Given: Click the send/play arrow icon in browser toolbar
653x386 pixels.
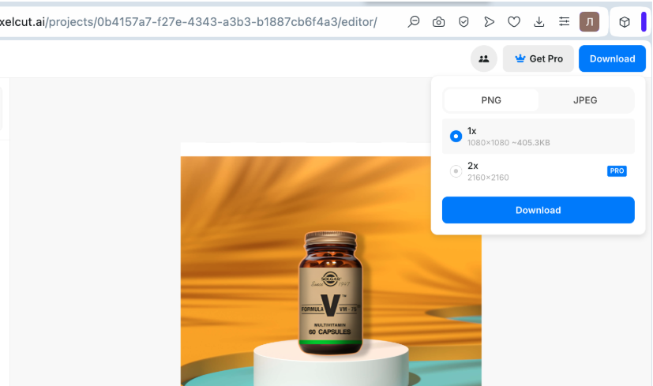Looking at the screenshot, I should (x=489, y=21).
